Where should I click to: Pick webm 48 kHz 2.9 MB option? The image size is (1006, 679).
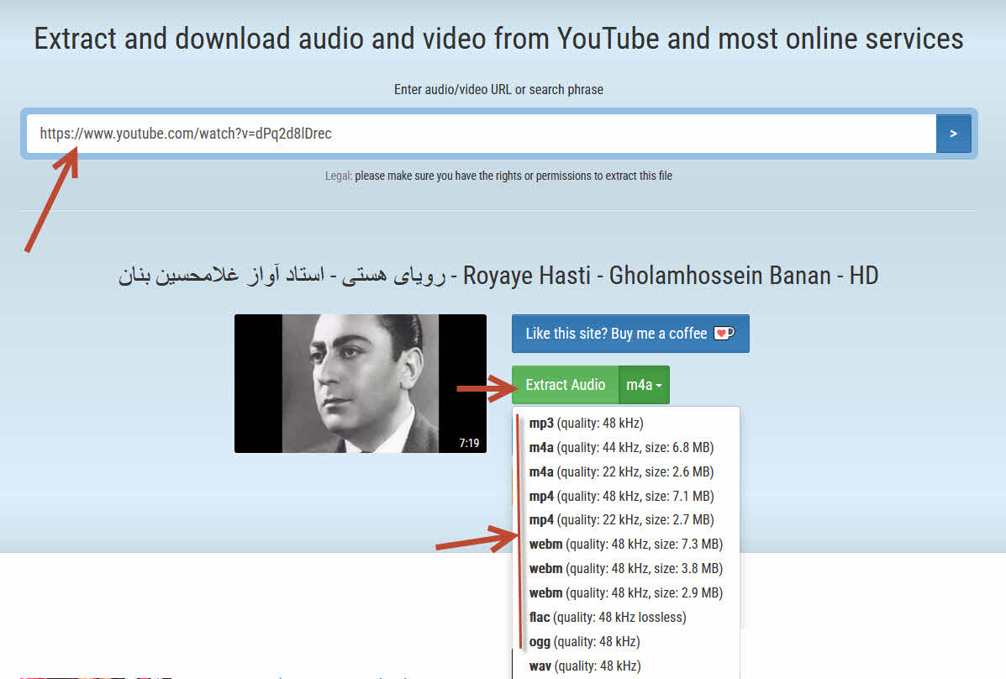625,593
